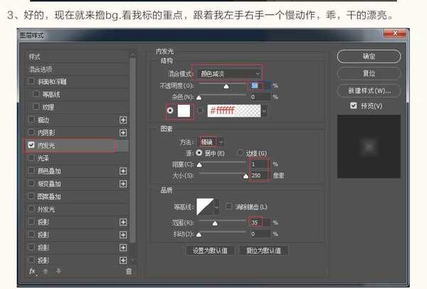The image size is (427, 289).
Task: Move the effect up with the up arrow icon
Action: pos(45,271)
